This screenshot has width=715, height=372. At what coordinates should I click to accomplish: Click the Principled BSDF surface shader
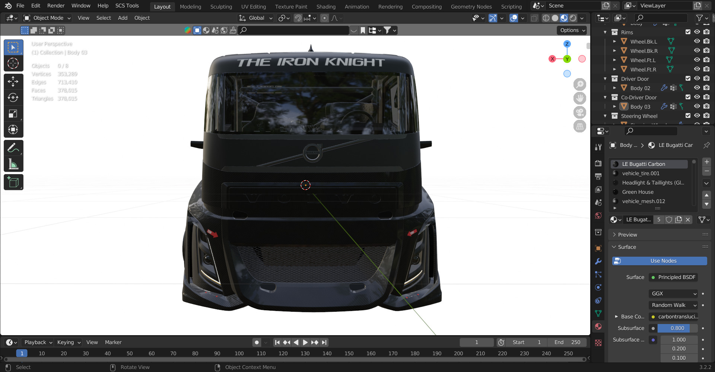pyautogui.click(x=673, y=277)
